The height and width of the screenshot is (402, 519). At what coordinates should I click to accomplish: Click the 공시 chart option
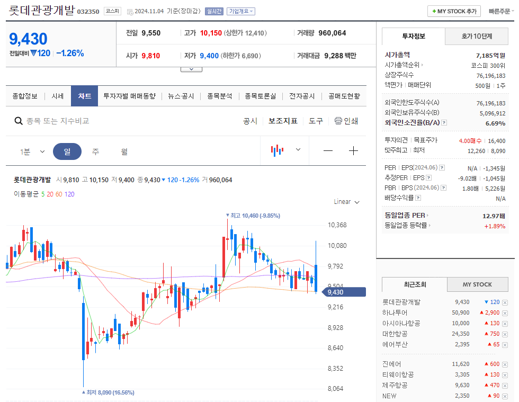(x=250, y=121)
